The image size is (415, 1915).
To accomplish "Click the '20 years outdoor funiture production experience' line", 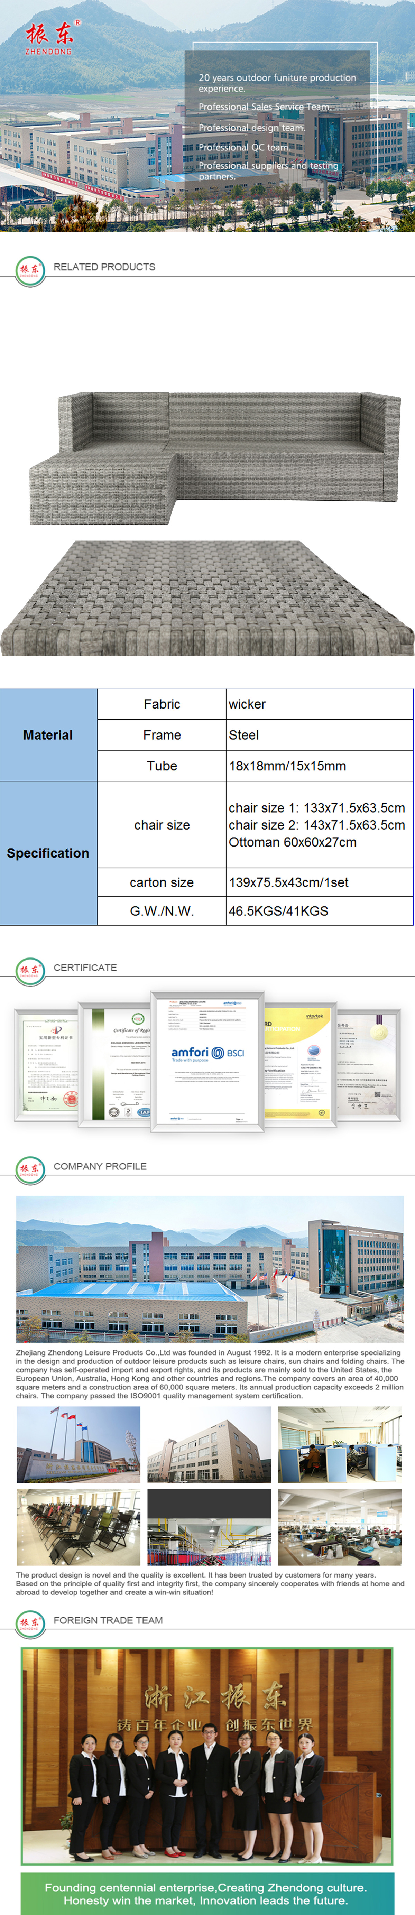I will tap(277, 83).
